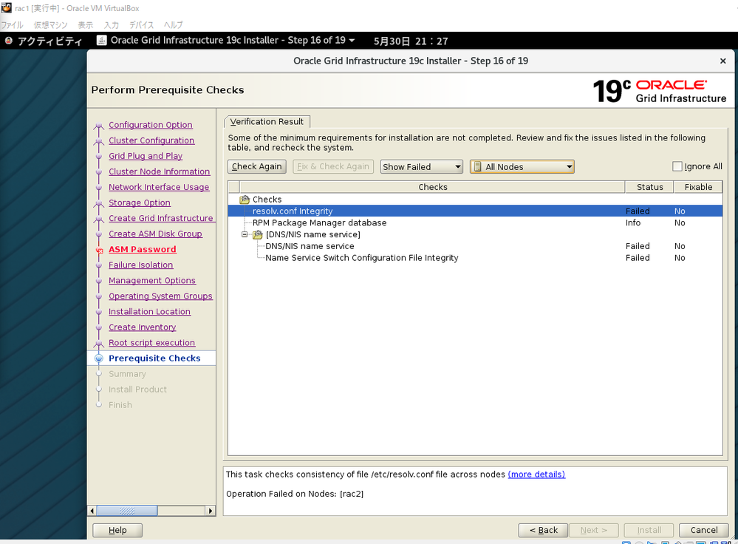
Task: Click the Next > button
Action: click(x=594, y=531)
